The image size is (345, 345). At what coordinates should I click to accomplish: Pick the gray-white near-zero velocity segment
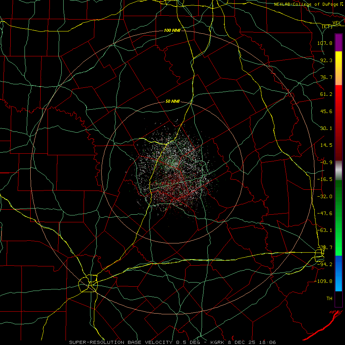coord(338,170)
